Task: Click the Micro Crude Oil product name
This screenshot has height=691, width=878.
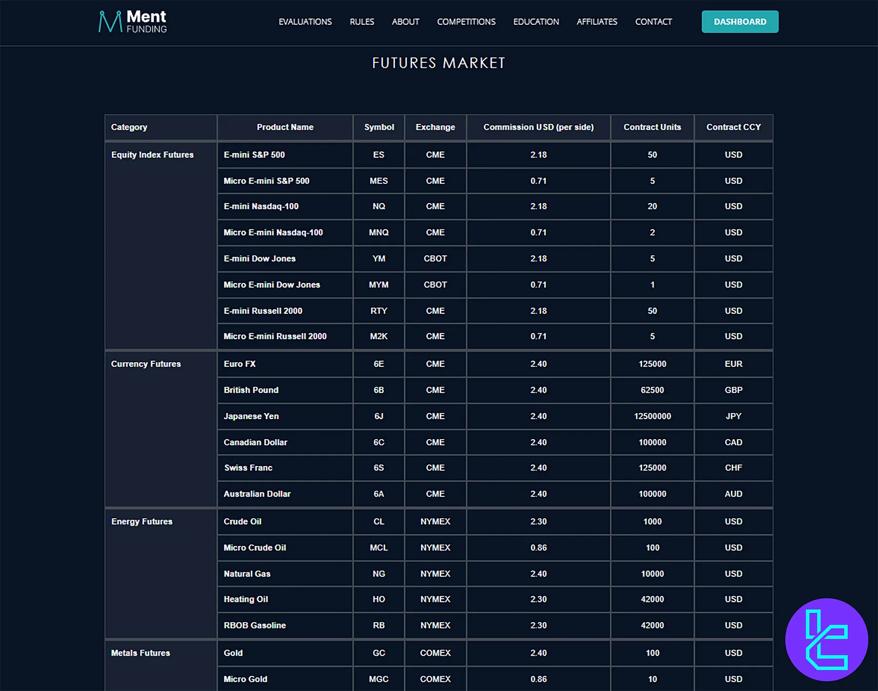Action: [255, 548]
